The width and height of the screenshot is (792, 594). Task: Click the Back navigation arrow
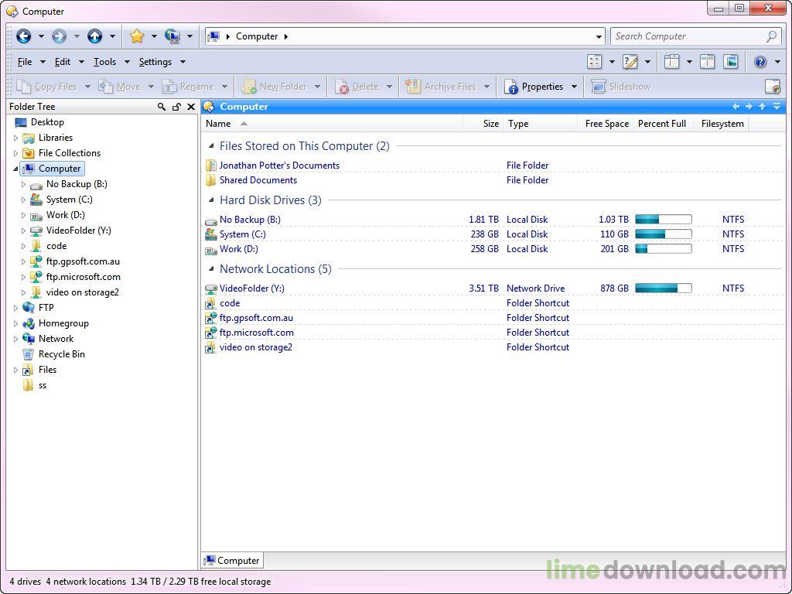point(23,36)
